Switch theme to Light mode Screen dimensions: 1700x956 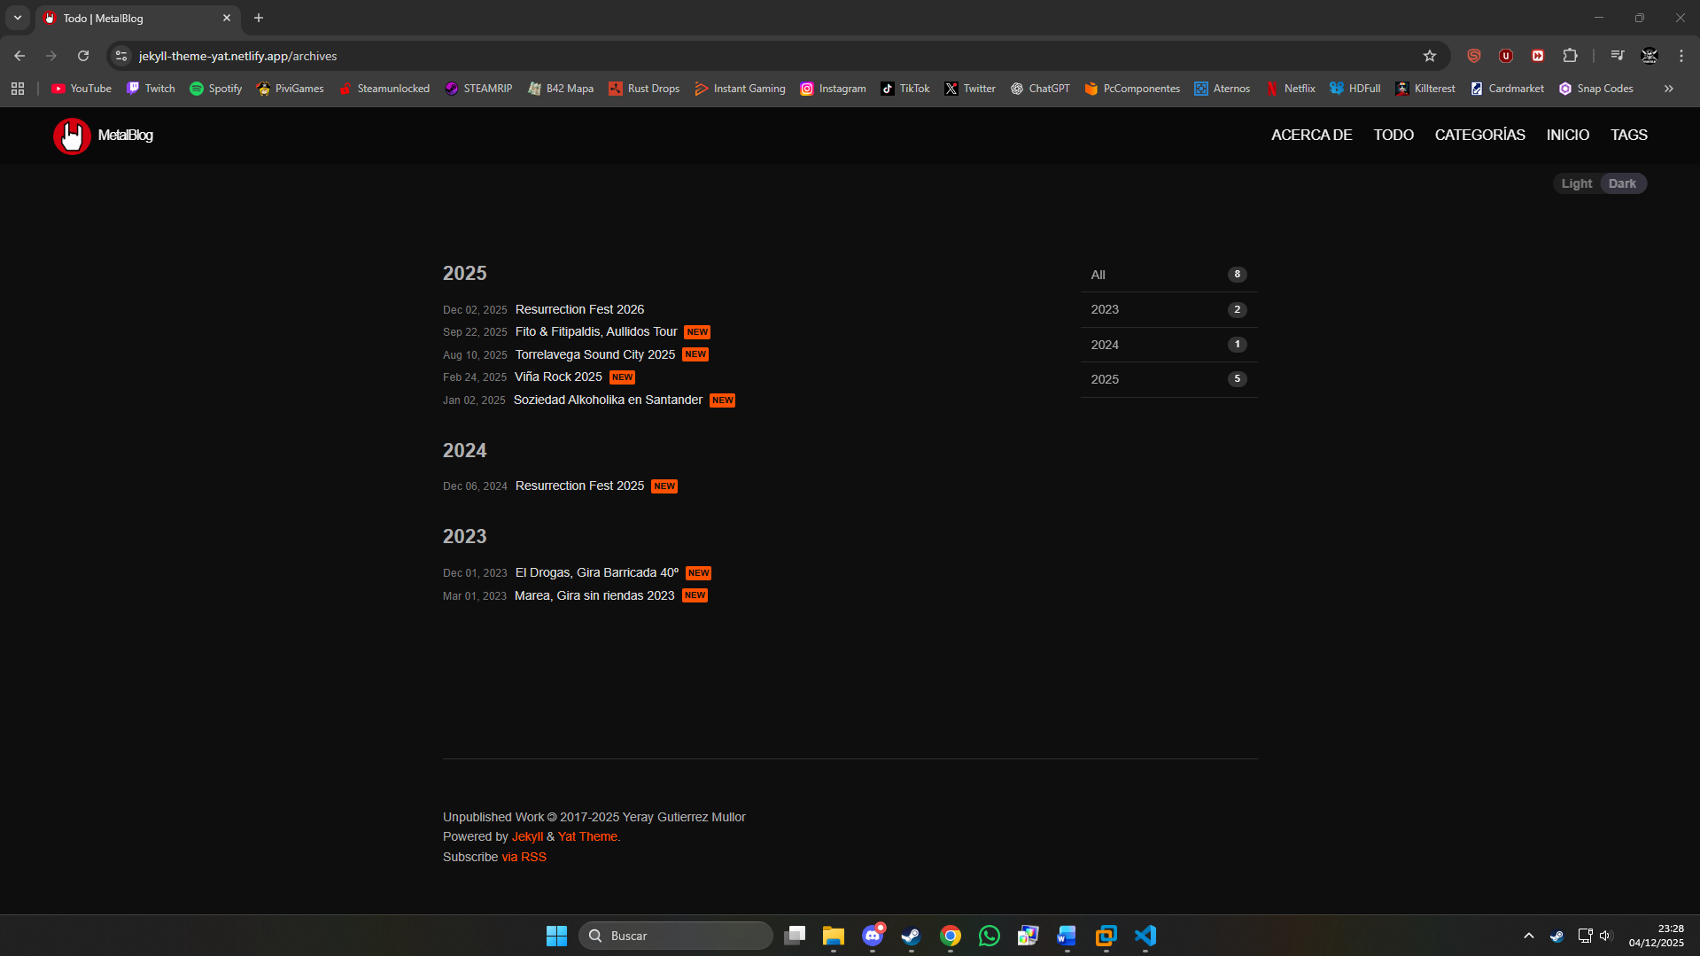(x=1576, y=183)
